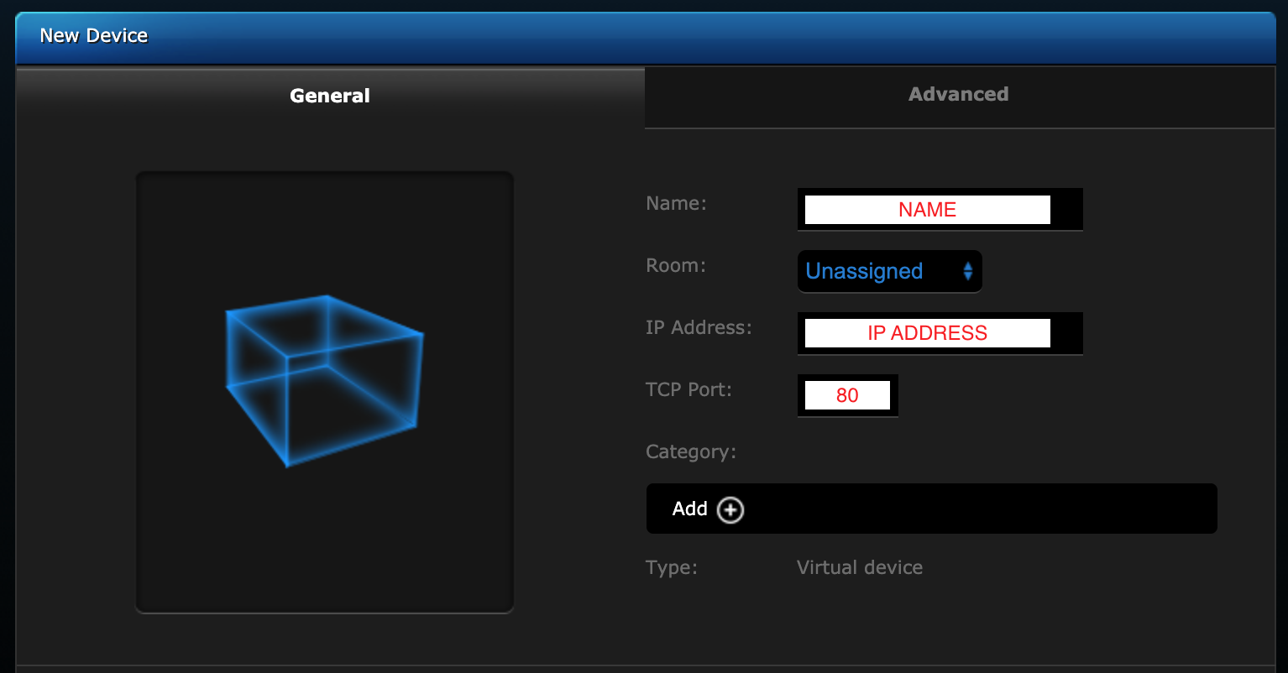Click the IP Address: label
The width and height of the screenshot is (1288, 673).
pos(699,328)
